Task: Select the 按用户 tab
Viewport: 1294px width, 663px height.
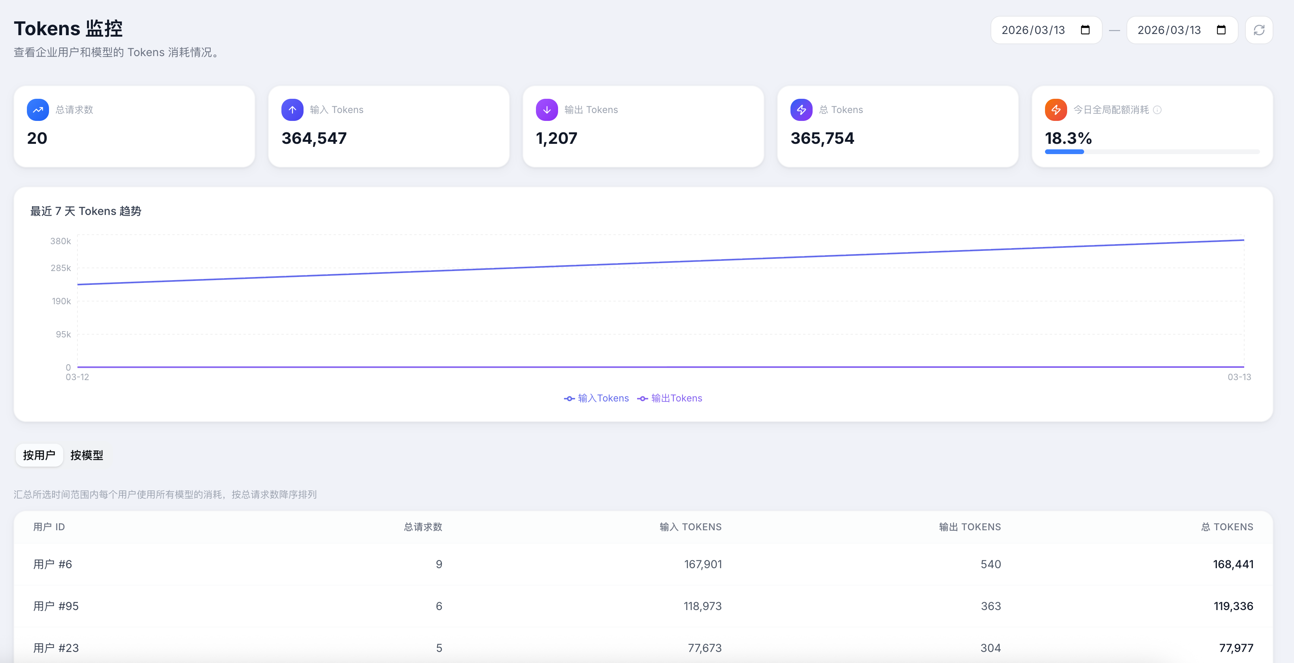Action: [39, 455]
